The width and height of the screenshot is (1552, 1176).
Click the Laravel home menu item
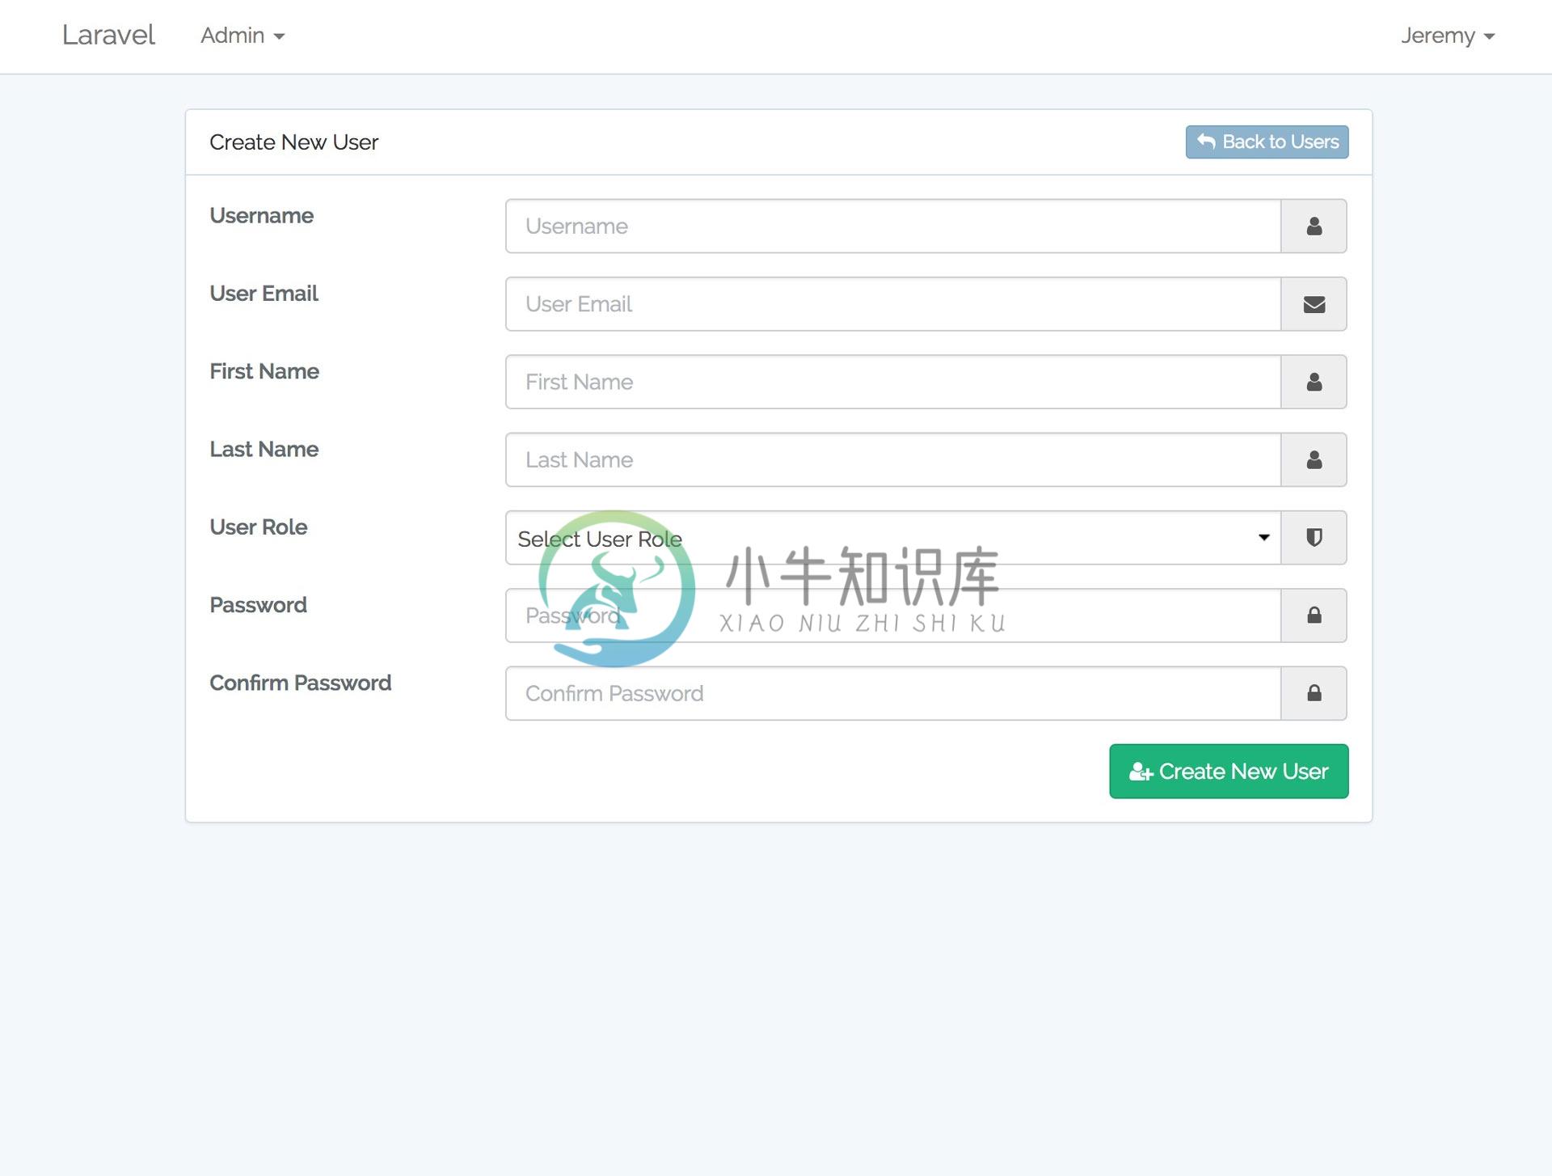pos(108,35)
